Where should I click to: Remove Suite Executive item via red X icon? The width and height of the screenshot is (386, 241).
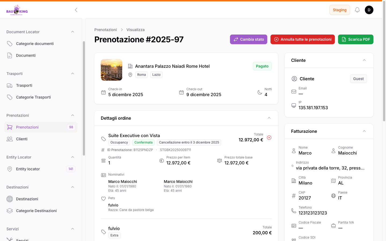point(269,138)
